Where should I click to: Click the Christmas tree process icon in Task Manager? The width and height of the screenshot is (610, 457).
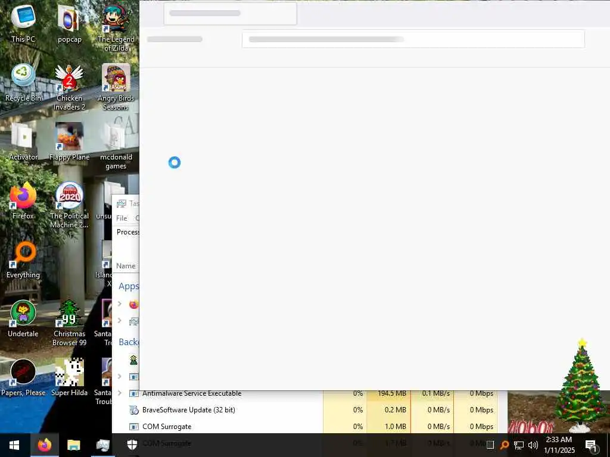tap(134, 360)
